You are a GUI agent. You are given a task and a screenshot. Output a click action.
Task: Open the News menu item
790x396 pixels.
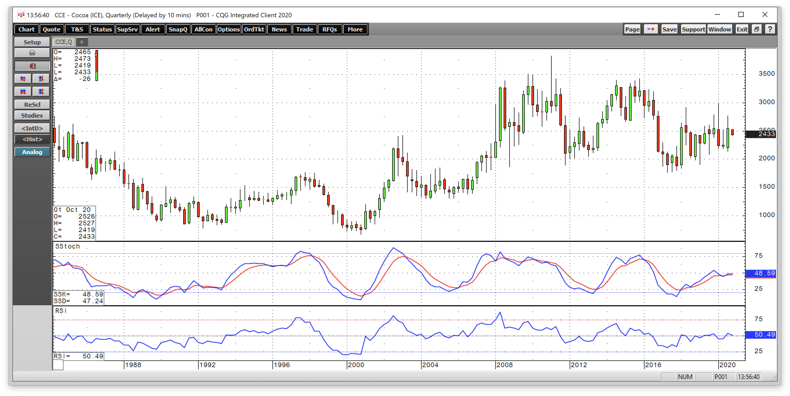pos(279,29)
